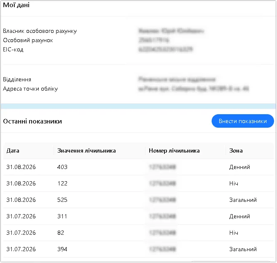Click the Внести показники button

[x=242, y=121]
